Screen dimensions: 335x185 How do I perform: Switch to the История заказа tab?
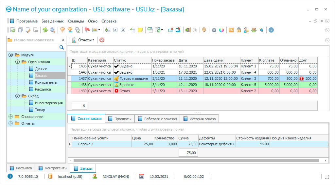click(200, 119)
